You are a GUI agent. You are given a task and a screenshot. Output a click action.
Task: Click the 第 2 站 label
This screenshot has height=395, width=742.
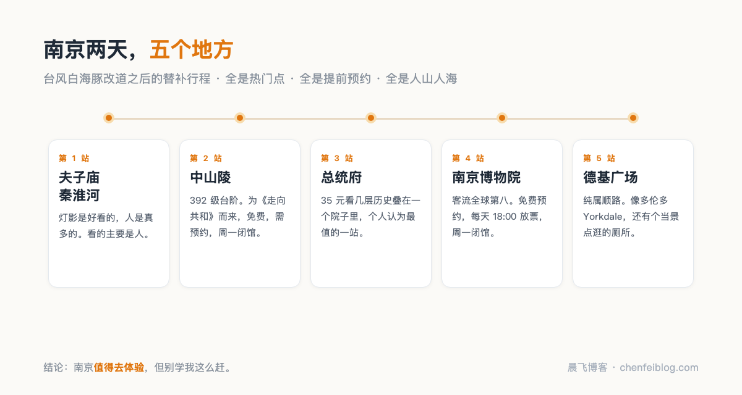[x=205, y=158]
